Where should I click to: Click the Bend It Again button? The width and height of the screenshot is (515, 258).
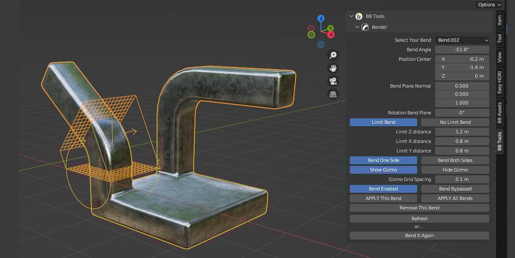(419, 235)
